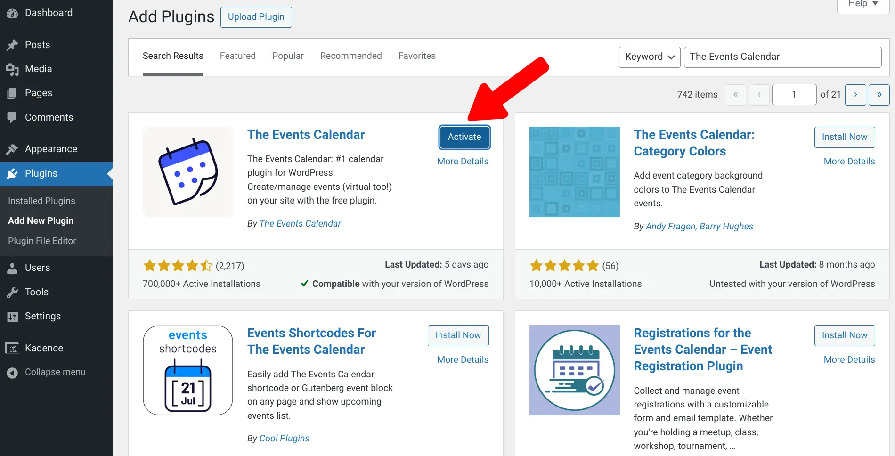
Task: Switch to Recommended tab
Action: 351,56
